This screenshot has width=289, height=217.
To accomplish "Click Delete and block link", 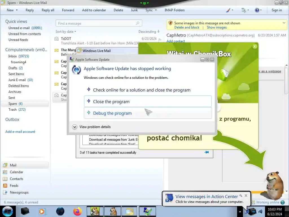I will point(187,27).
